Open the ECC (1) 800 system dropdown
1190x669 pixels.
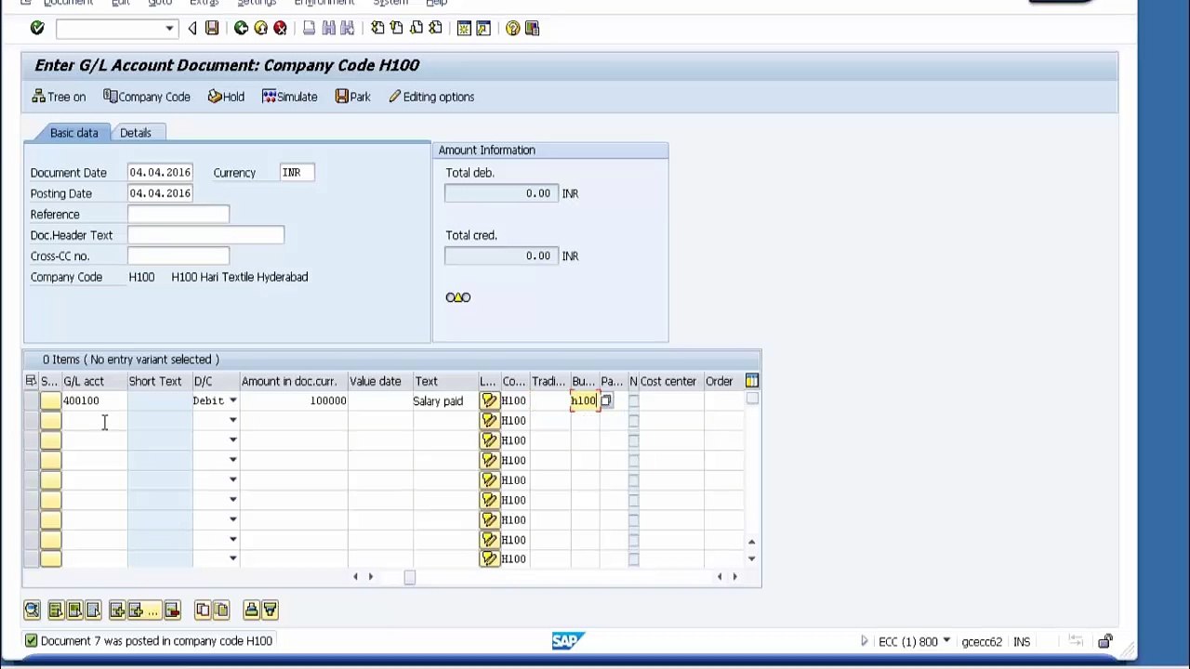coord(946,641)
